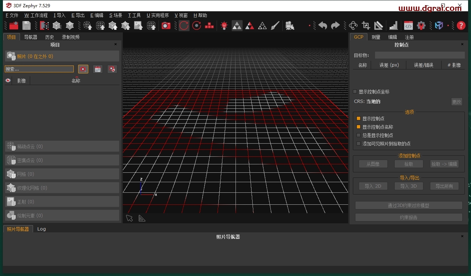Select the solid mesh rendering mode icon
The width and height of the screenshot is (471, 276).
tap(237, 25)
